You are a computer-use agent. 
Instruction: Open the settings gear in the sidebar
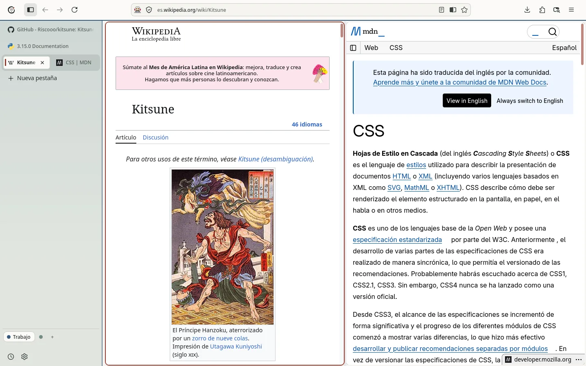click(x=24, y=357)
